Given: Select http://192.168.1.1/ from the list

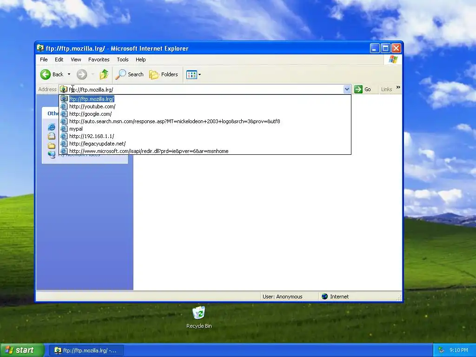Looking at the screenshot, I should coord(205,136).
